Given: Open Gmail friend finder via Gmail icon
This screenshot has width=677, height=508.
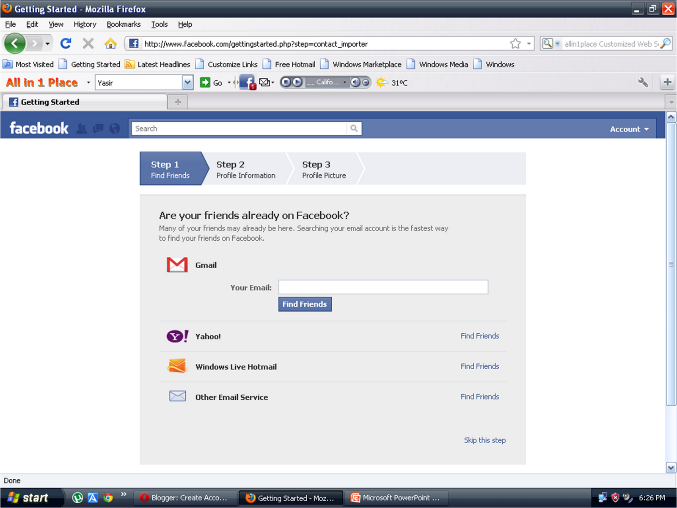Looking at the screenshot, I should click(x=177, y=264).
